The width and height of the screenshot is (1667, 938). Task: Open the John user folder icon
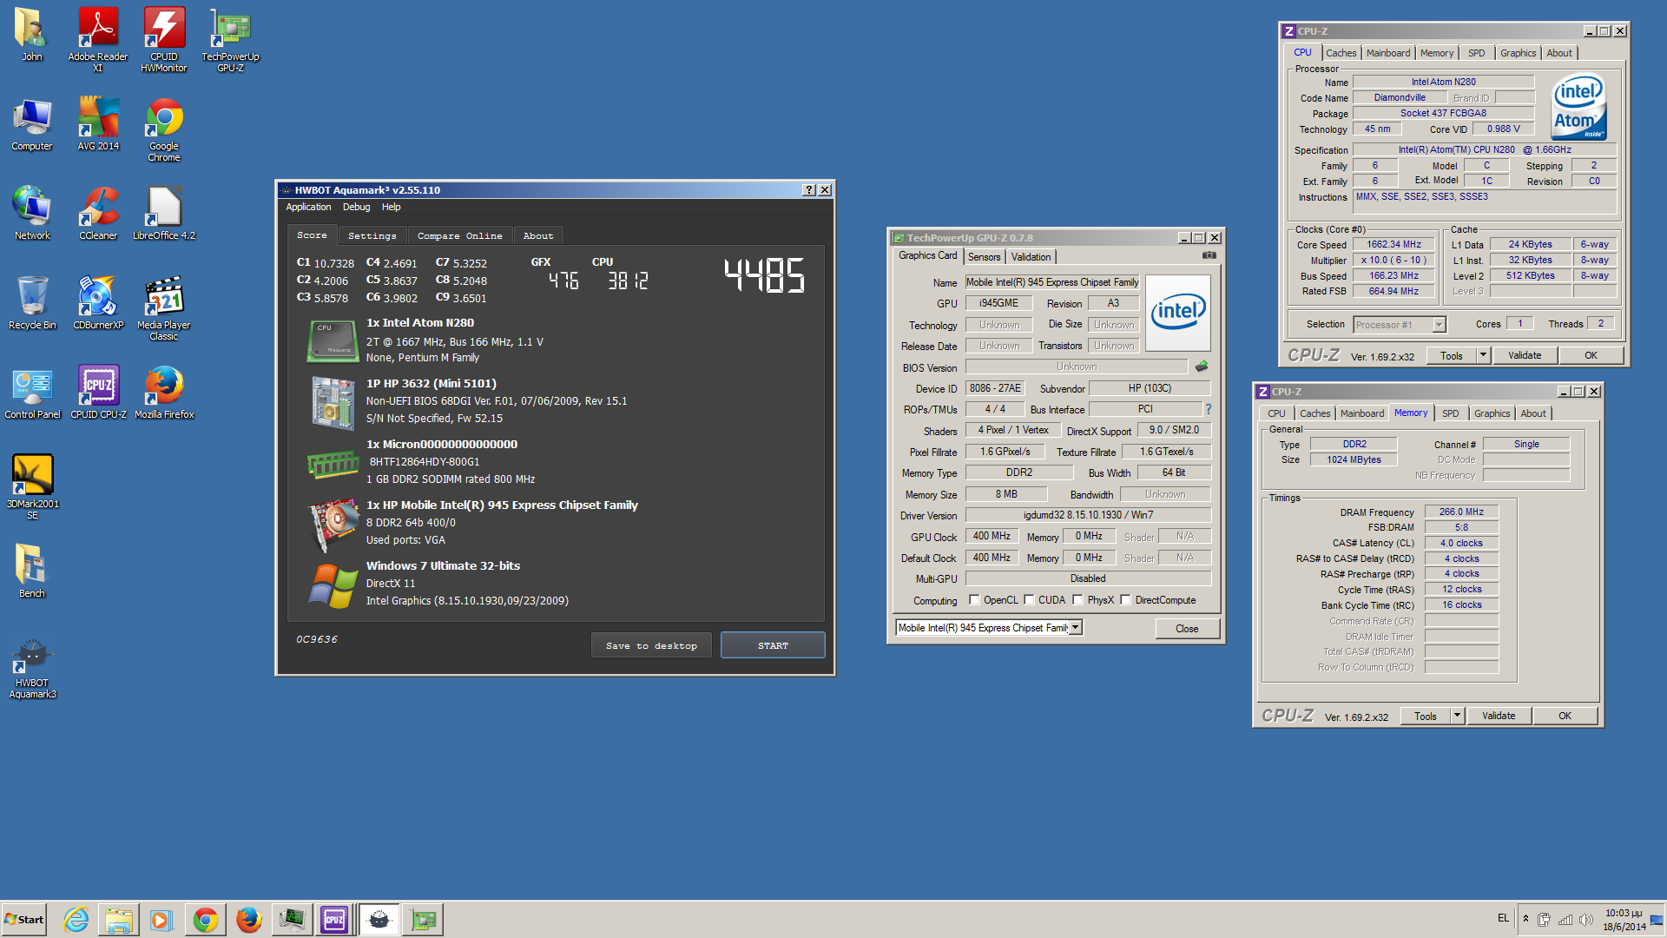[x=32, y=35]
